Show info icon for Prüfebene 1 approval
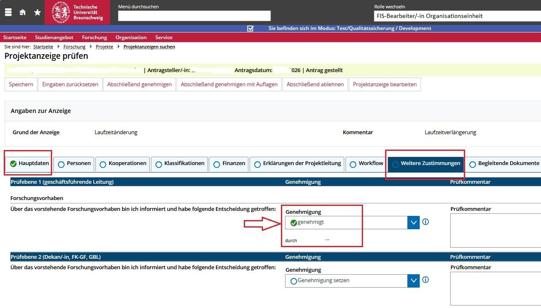The height and width of the screenshot is (308, 541). 426,222
